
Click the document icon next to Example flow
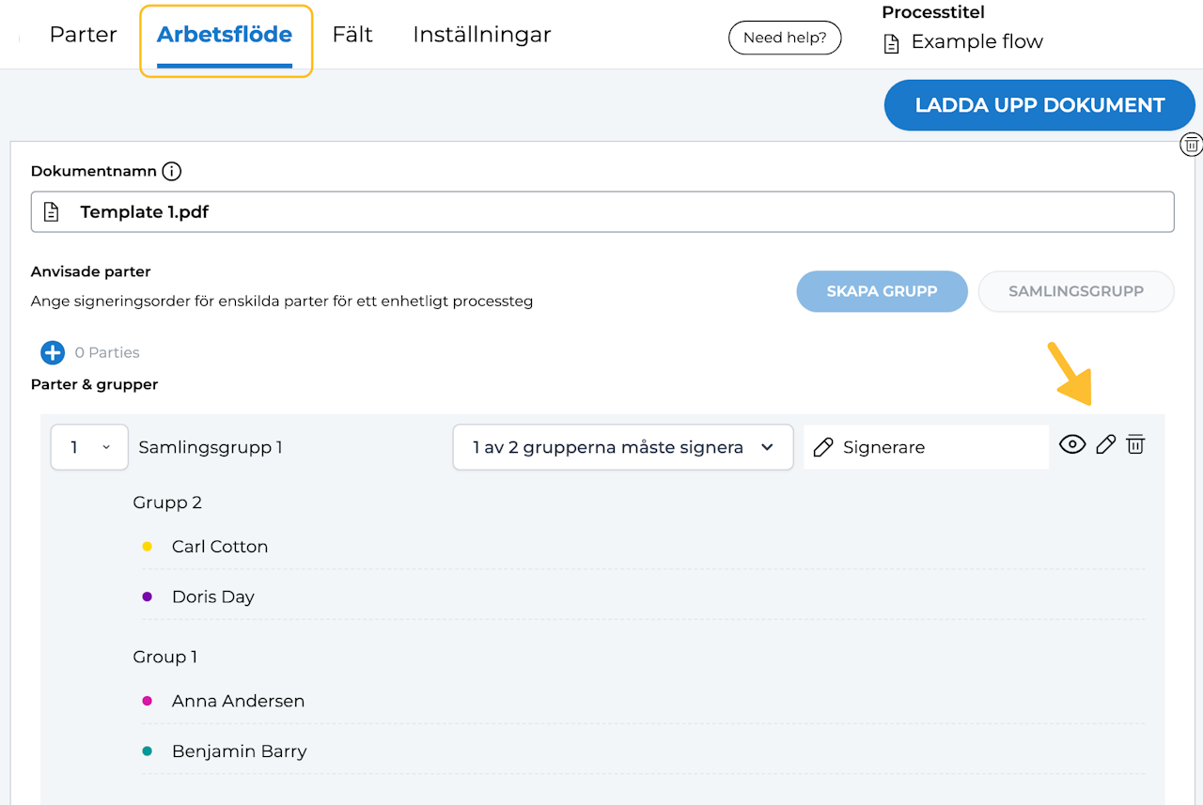coord(891,43)
